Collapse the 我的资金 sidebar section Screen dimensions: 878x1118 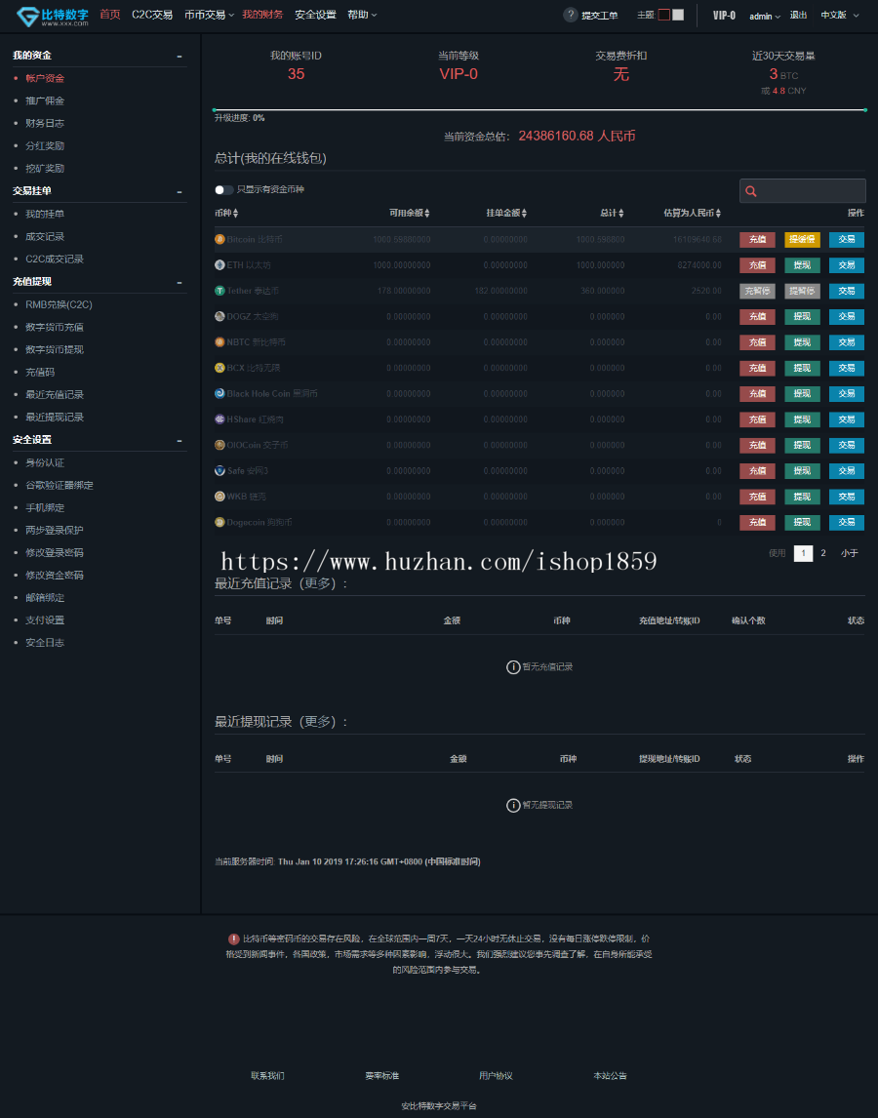click(180, 56)
